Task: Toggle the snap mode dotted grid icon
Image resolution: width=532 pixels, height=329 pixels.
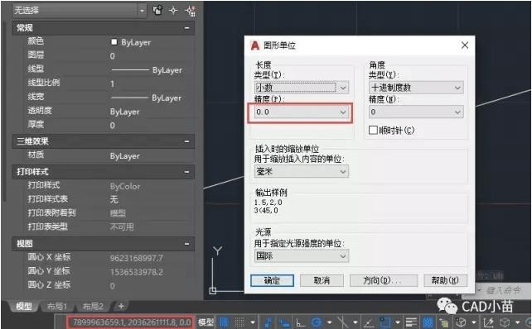Action: [x=239, y=322]
